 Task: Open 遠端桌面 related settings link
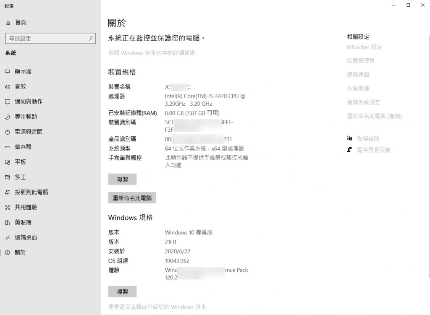tap(358, 75)
